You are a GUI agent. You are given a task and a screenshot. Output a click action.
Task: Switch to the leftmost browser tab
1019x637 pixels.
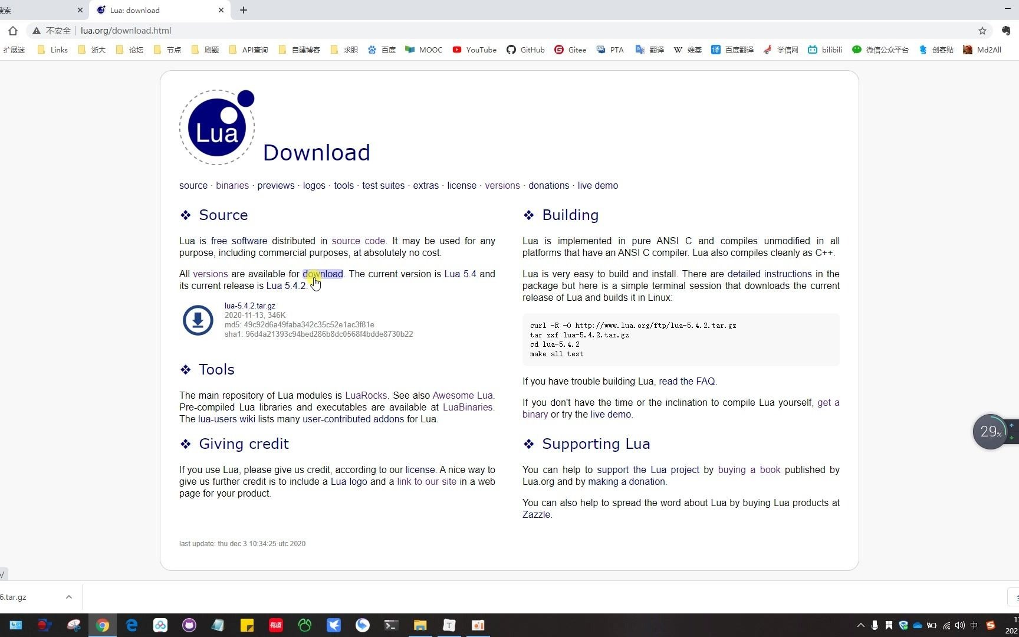point(35,10)
